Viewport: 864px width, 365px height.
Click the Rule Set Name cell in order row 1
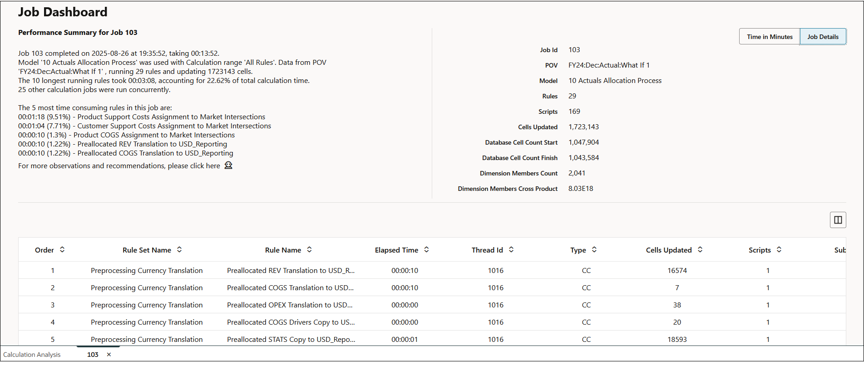coord(147,271)
